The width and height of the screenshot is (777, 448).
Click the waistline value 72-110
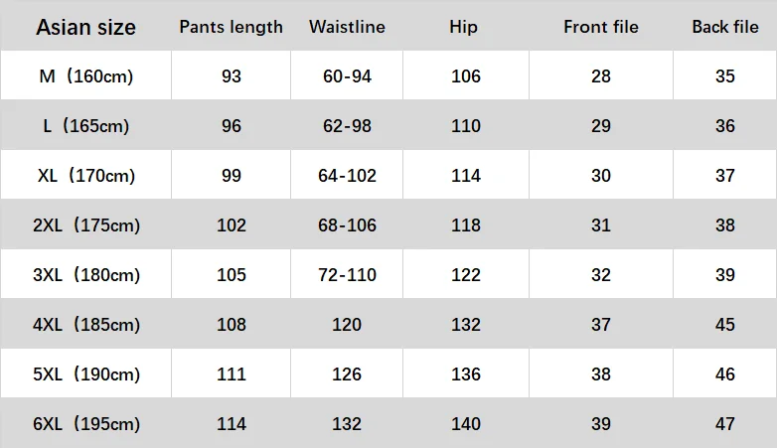(347, 274)
